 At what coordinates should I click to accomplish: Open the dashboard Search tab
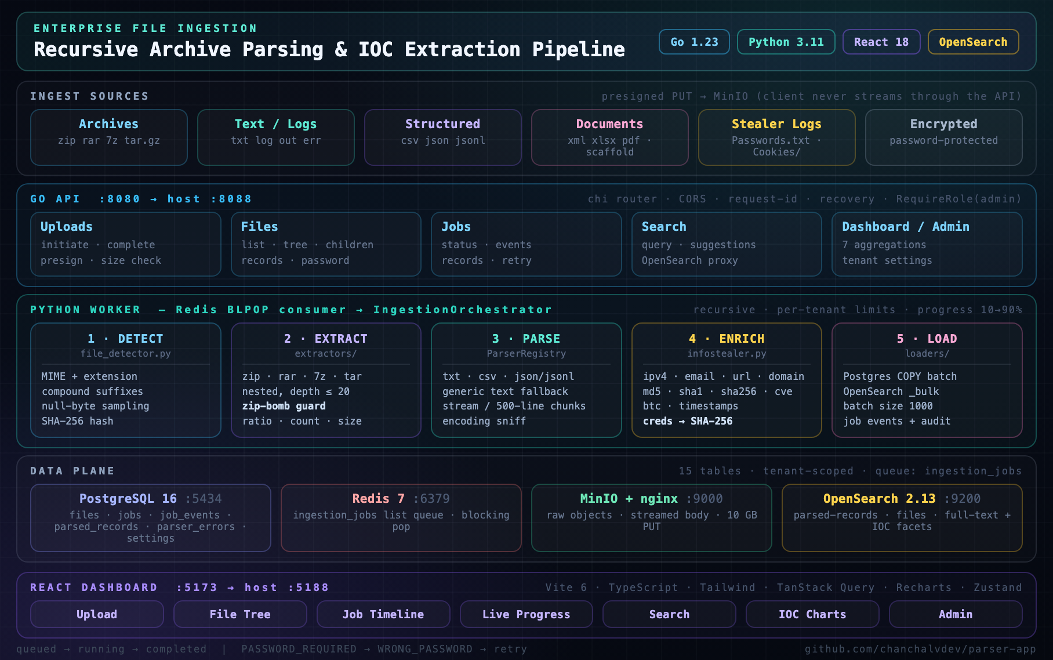669,614
